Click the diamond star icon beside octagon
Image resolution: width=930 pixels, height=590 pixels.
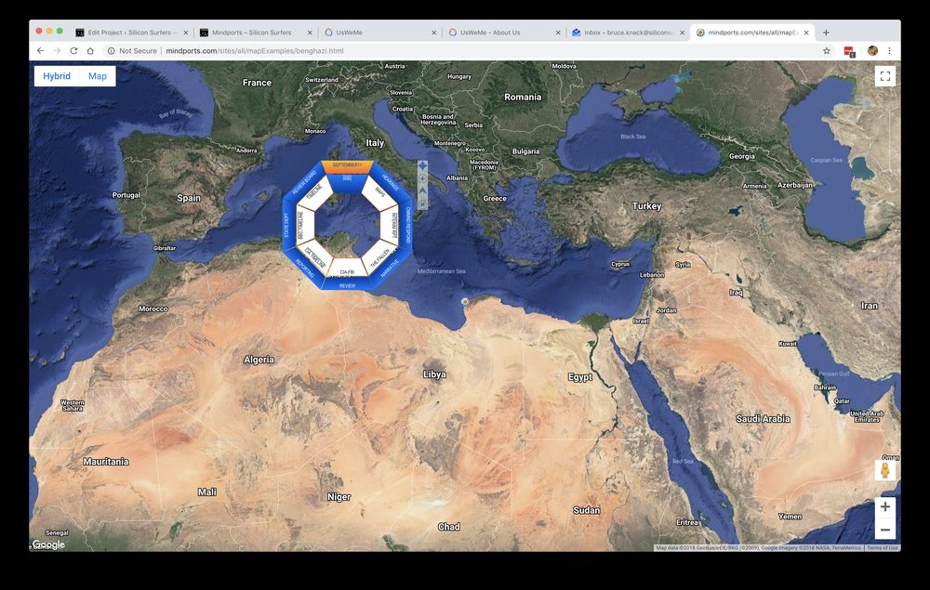pyautogui.click(x=422, y=166)
